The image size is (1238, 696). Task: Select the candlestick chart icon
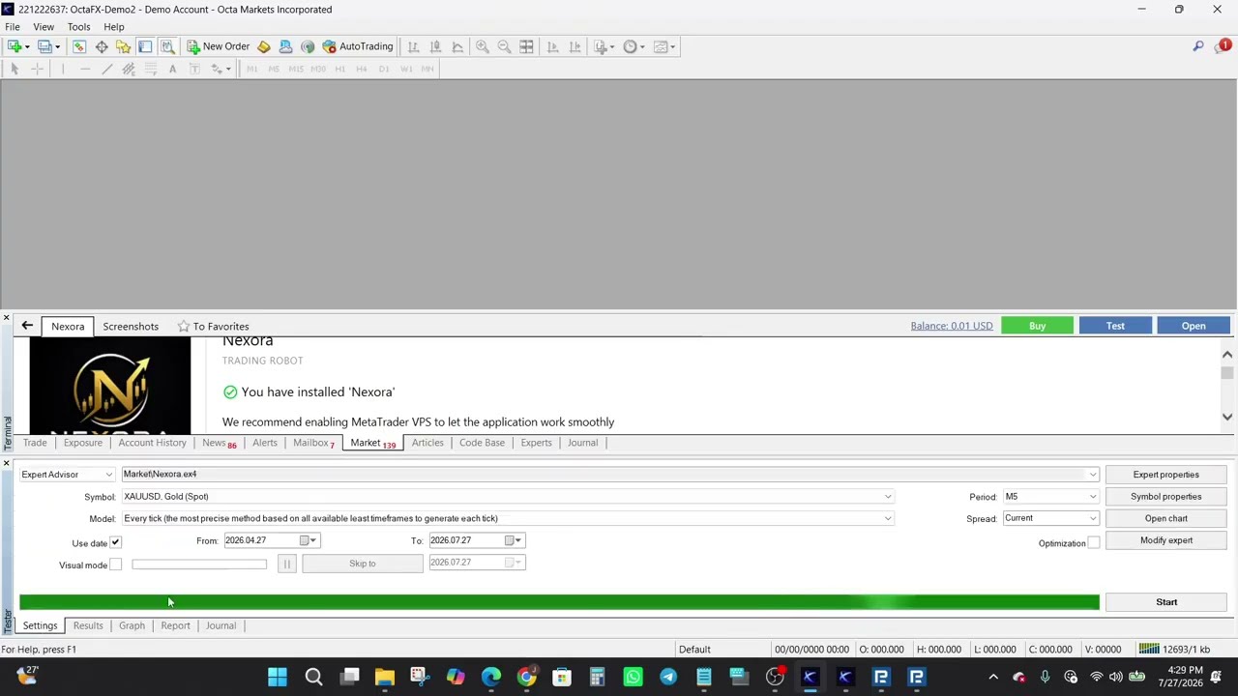coord(435,46)
